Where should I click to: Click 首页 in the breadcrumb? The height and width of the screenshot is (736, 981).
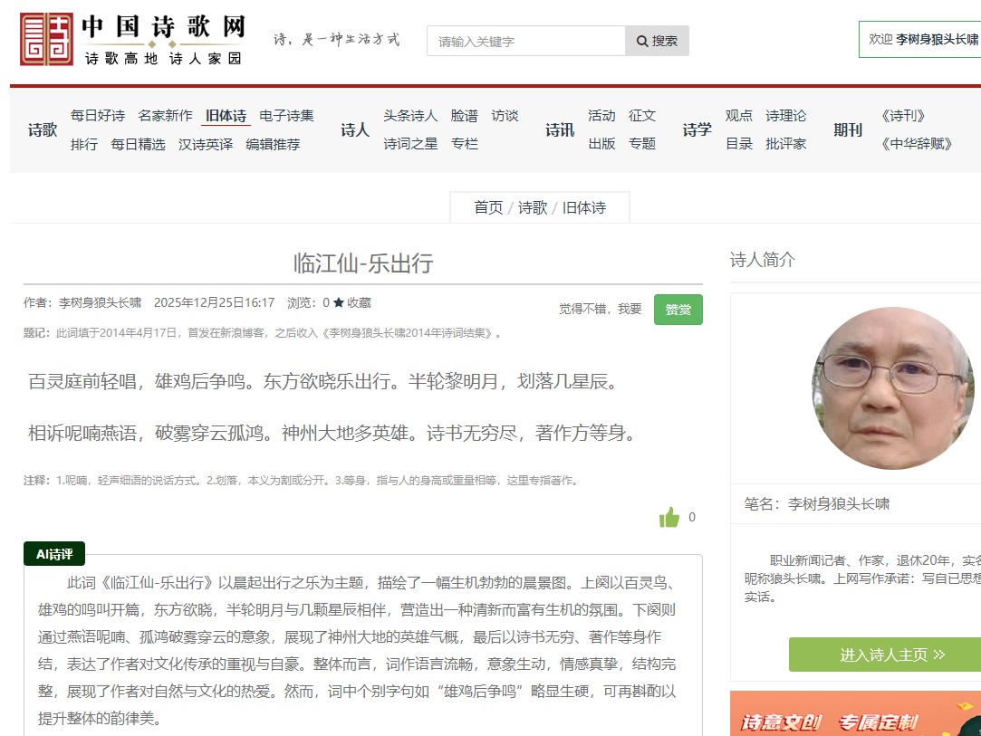(x=488, y=207)
